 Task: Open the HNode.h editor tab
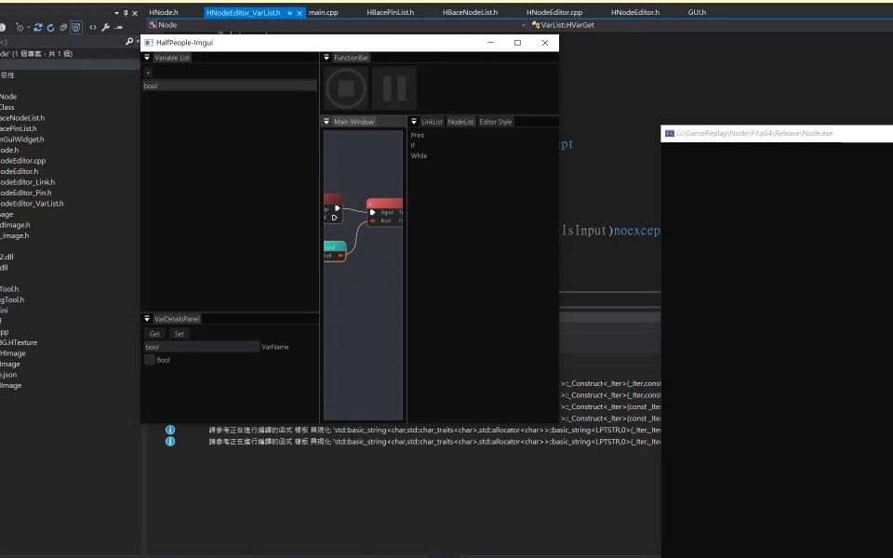click(x=164, y=12)
